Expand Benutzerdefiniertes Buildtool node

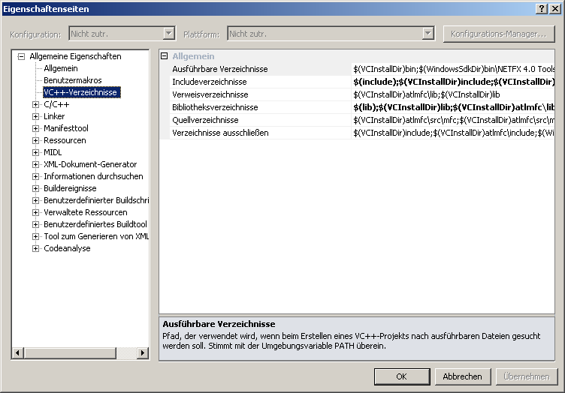coord(35,225)
